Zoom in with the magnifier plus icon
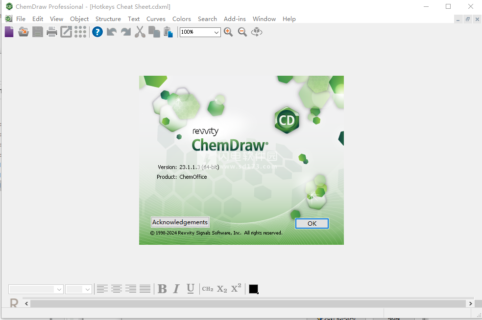This screenshot has height=320, width=482. [228, 32]
